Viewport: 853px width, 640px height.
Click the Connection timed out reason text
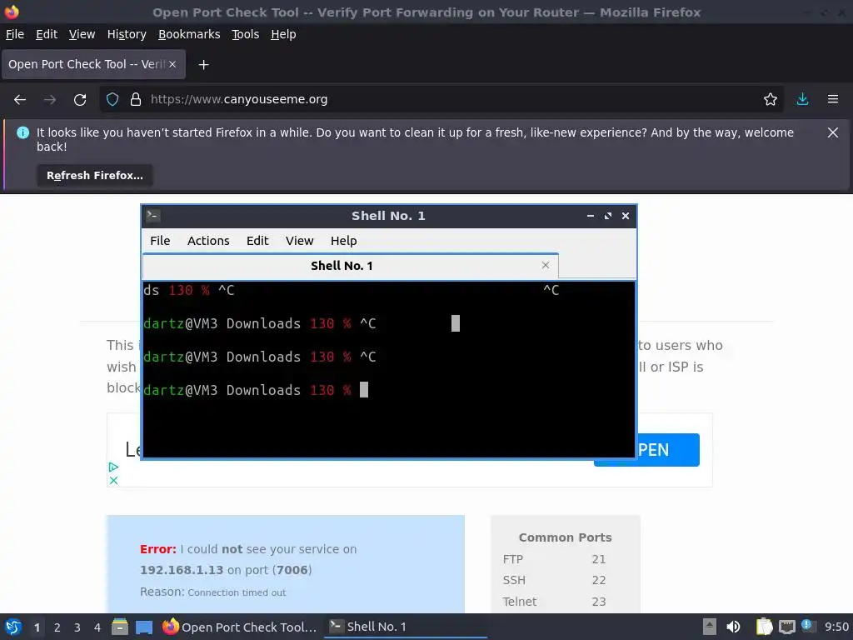tap(237, 592)
